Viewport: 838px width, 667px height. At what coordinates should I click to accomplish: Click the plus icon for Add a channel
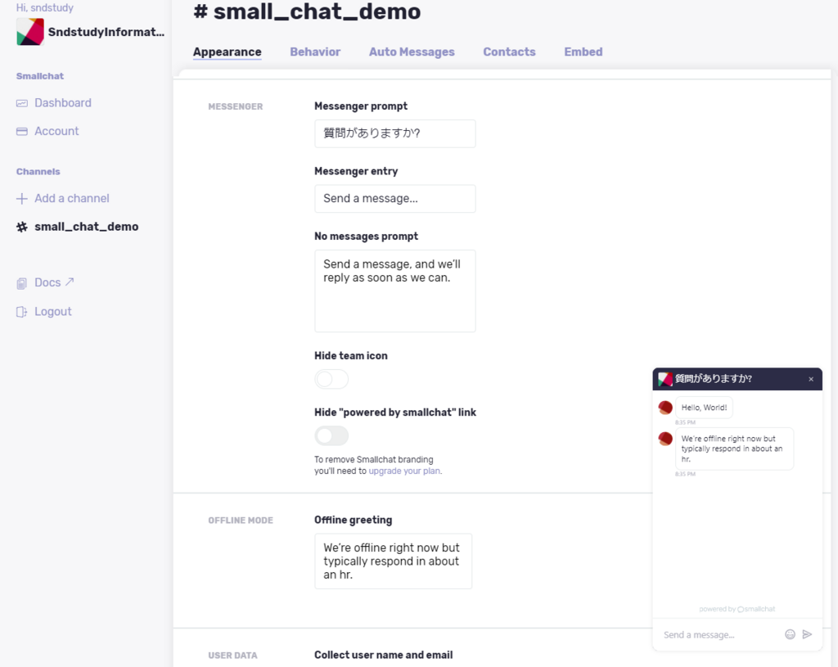(22, 199)
